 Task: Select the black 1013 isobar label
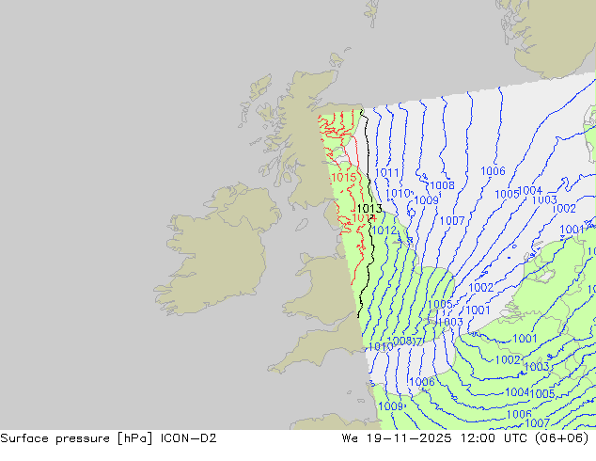coord(369,209)
